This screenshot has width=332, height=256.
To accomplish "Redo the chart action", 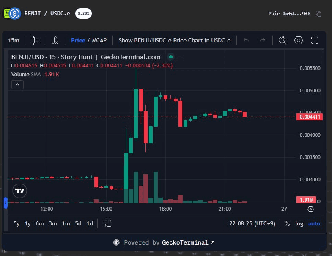I will click(262, 40).
